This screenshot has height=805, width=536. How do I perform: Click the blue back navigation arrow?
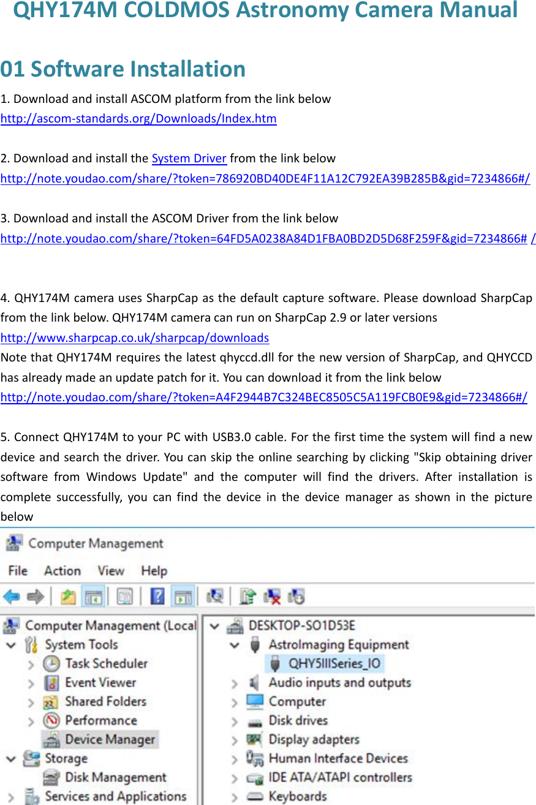(x=12, y=595)
